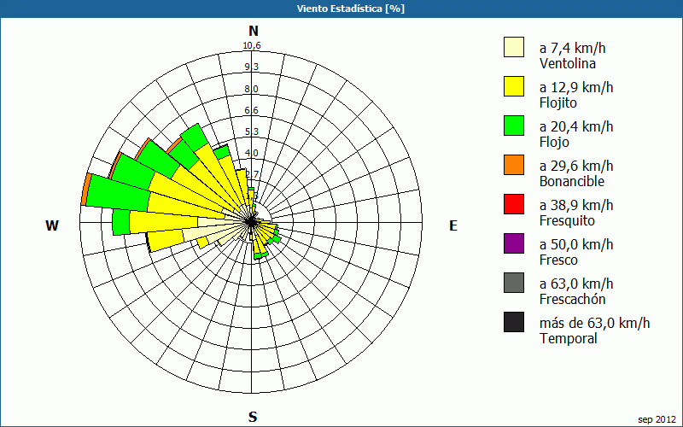Click the W compass label
Viewport: 683px width, 427px height.
coord(52,225)
